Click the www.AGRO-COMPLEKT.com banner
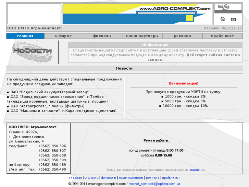Image resolution: width=249 pixels, height=187 pixels. point(138,14)
